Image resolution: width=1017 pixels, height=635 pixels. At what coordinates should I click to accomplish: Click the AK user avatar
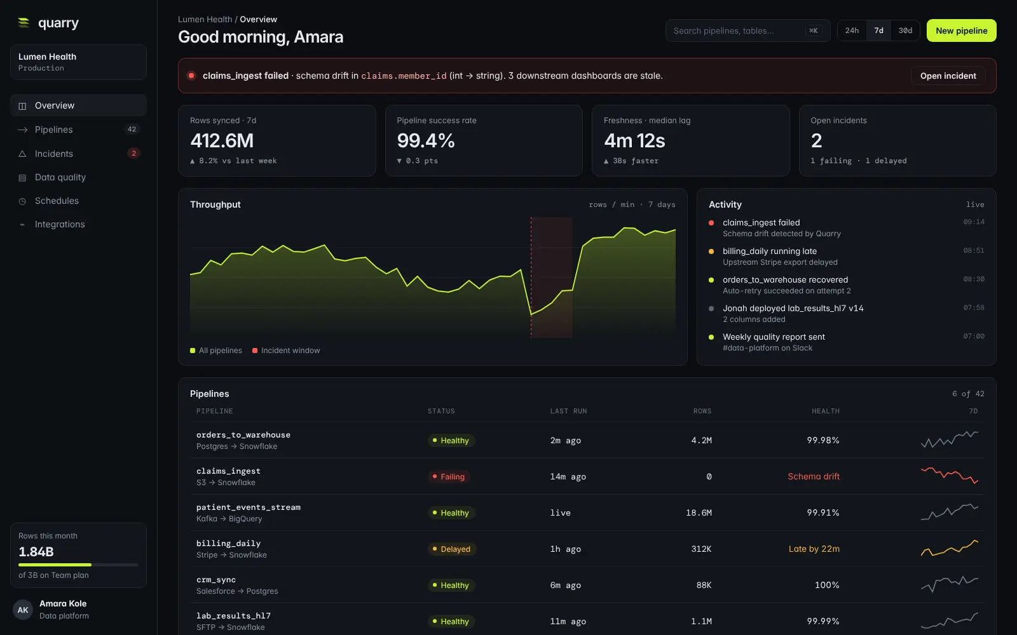[x=23, y=610]
